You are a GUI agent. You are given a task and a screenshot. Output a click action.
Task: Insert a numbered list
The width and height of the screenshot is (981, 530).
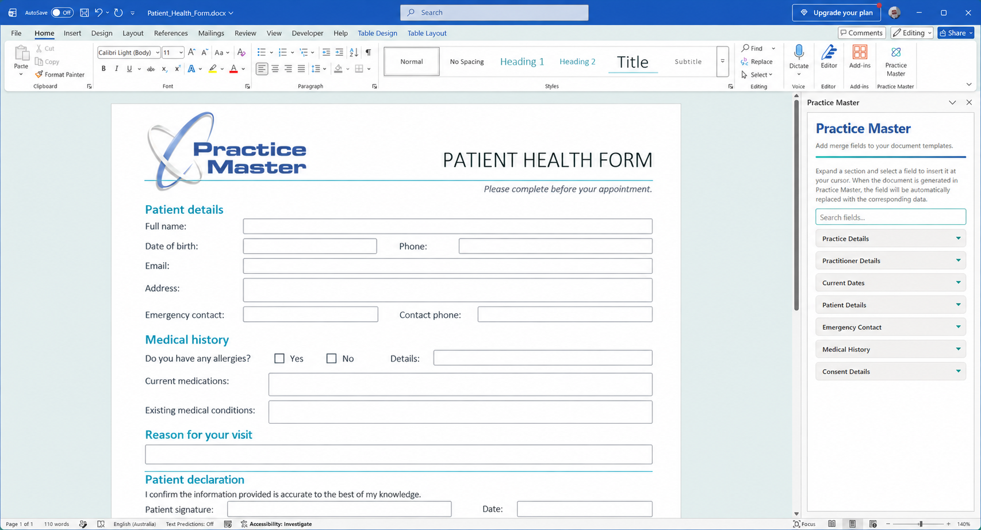[282, 52]
